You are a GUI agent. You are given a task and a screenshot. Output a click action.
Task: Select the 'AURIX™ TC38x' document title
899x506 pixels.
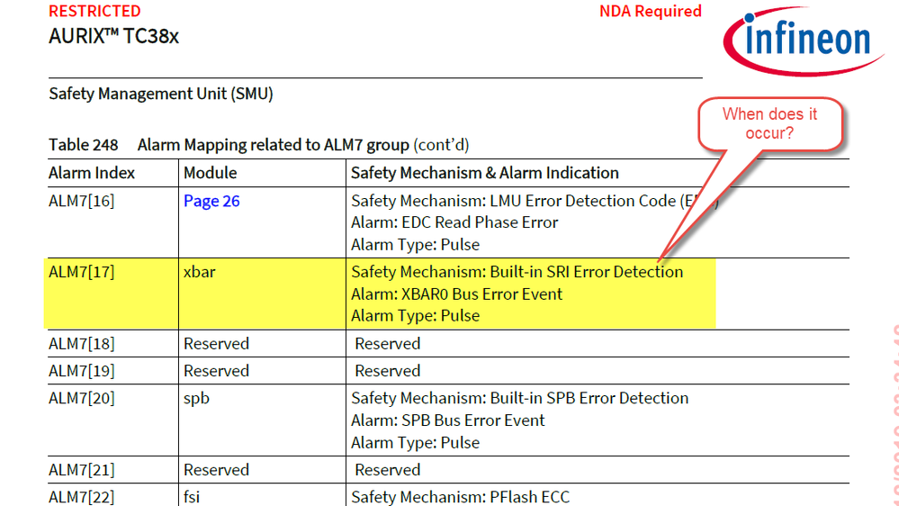113,36
